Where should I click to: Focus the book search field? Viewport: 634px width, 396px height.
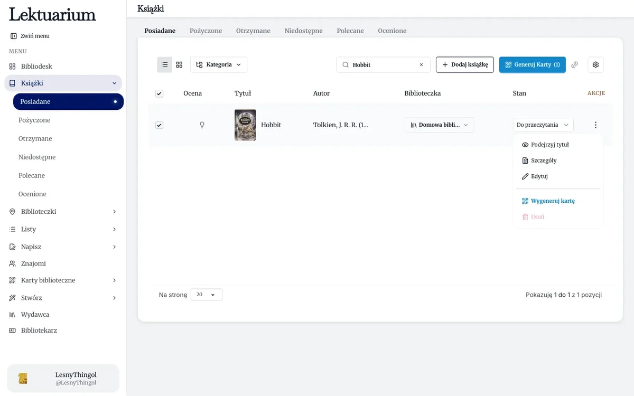click(x=384, y=64)
